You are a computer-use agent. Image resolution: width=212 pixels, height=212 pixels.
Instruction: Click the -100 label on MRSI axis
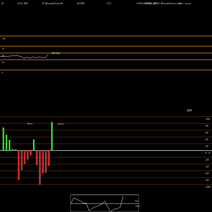coord(208,187)
